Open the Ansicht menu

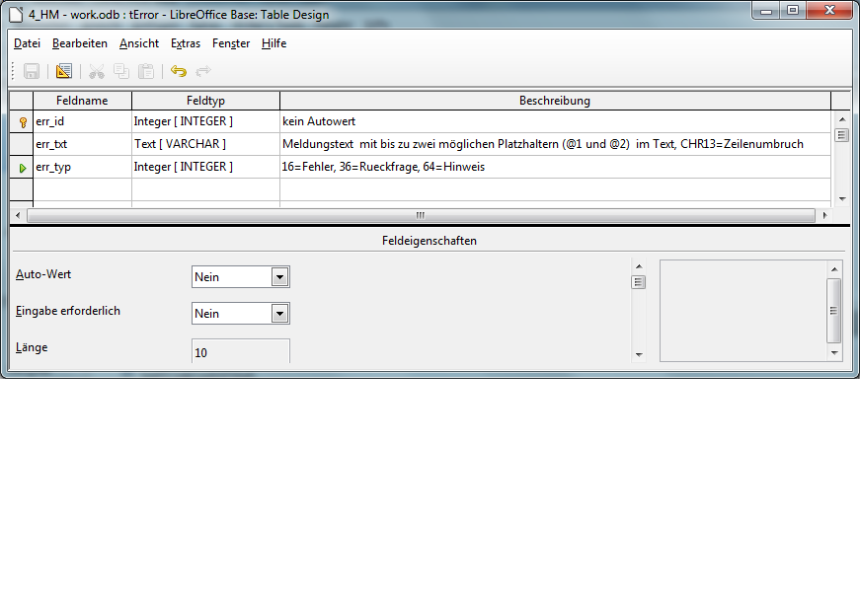tap(139, 43)
